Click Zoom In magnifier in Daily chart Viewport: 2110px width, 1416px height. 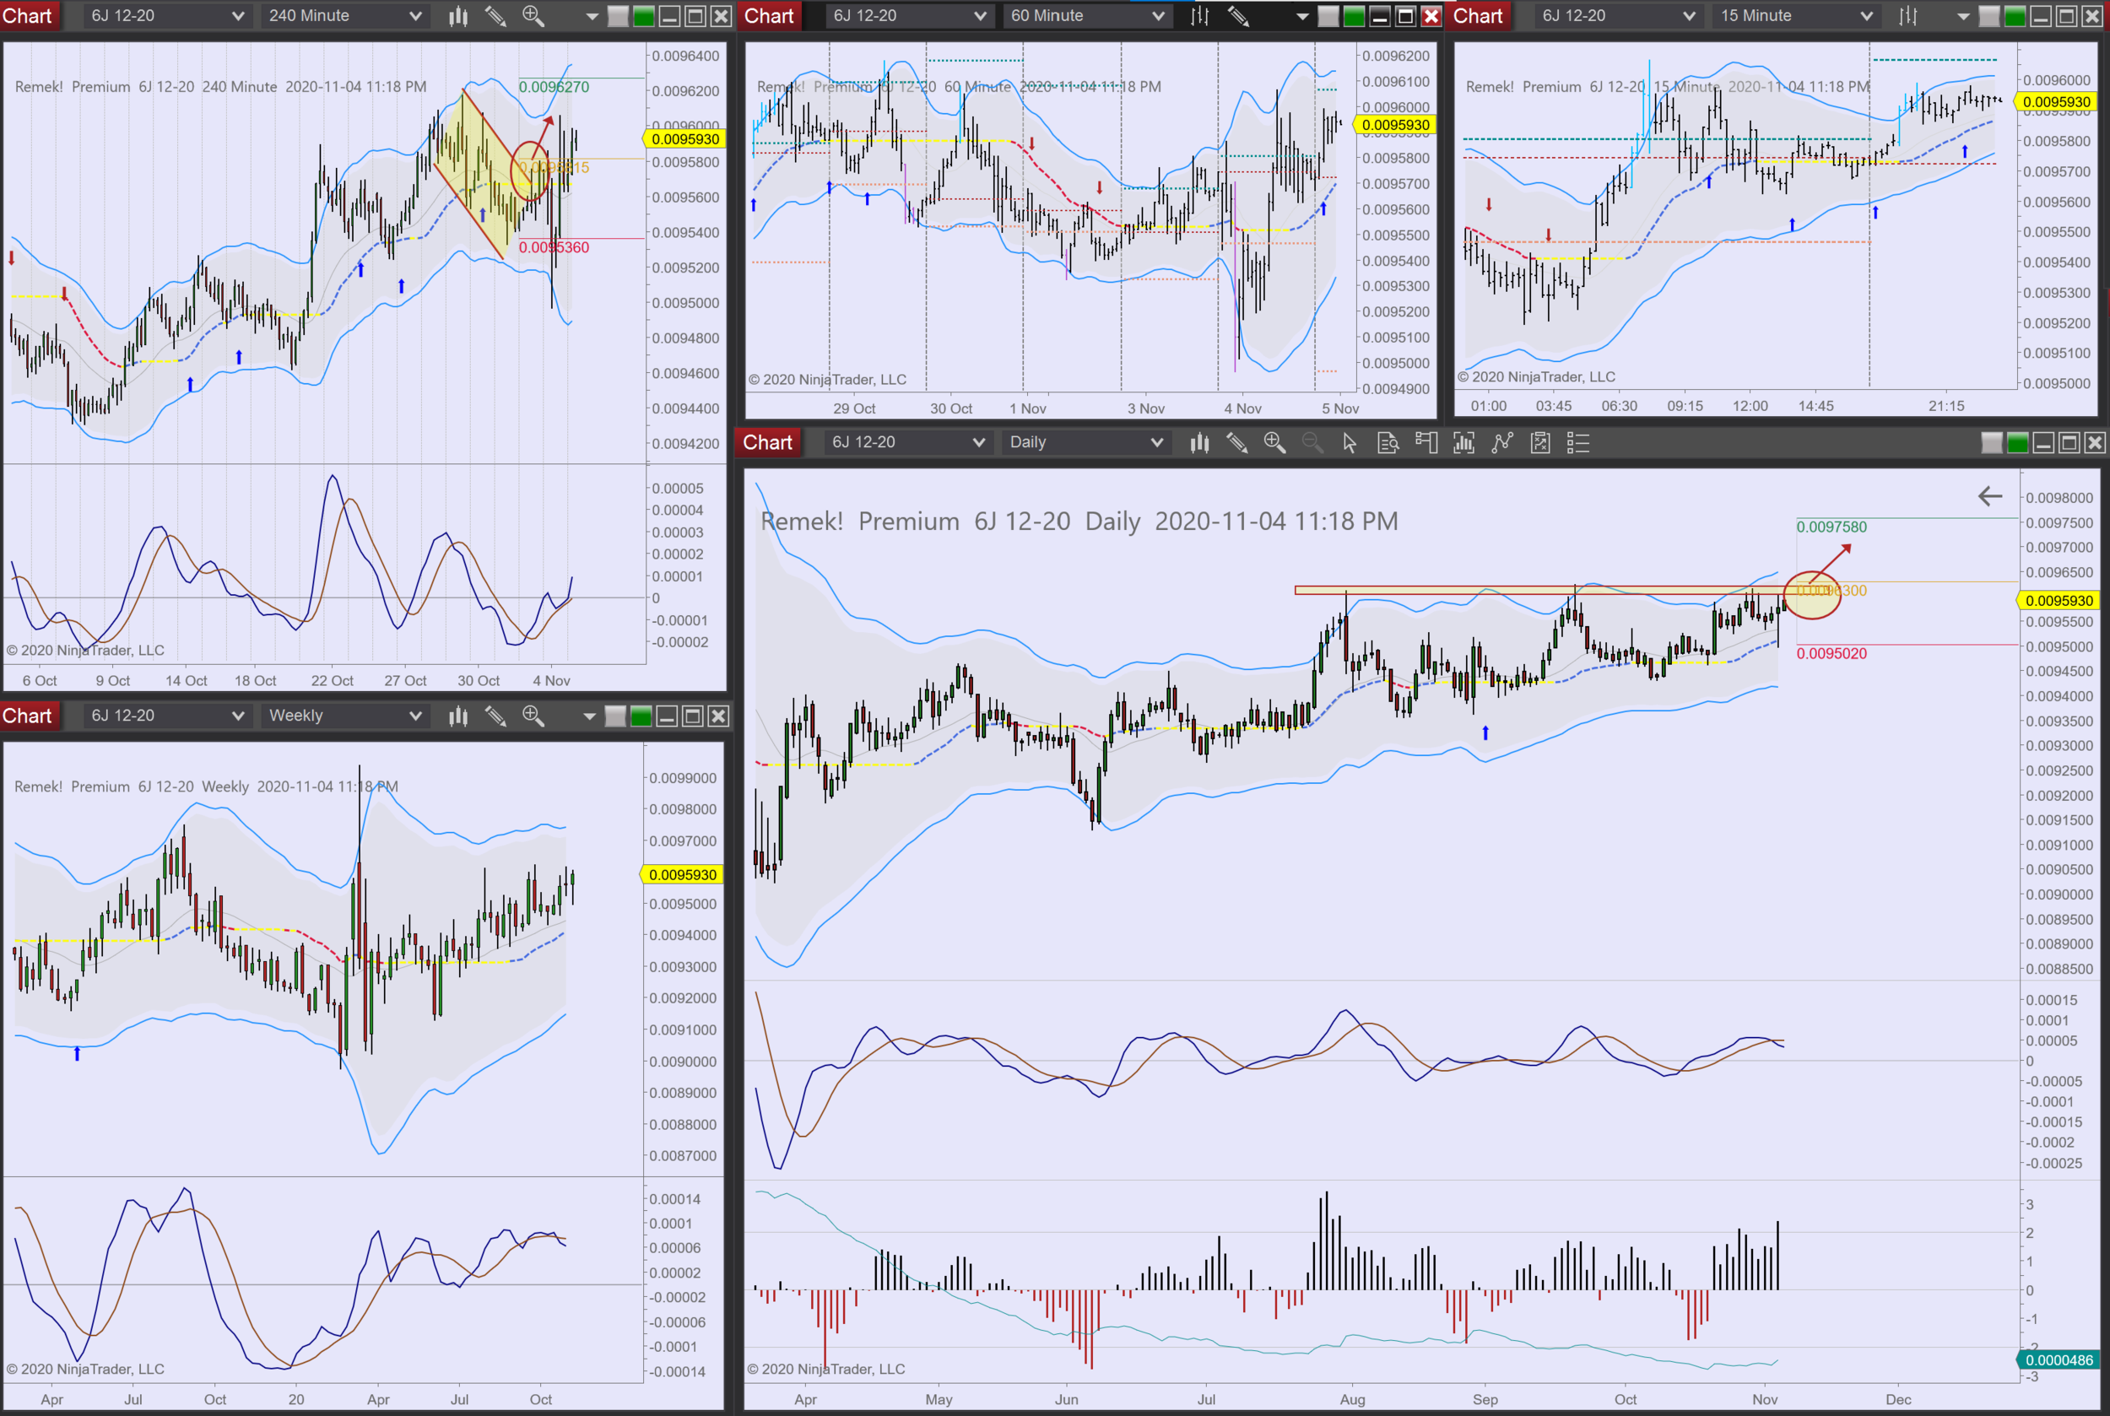[1274, 442]
